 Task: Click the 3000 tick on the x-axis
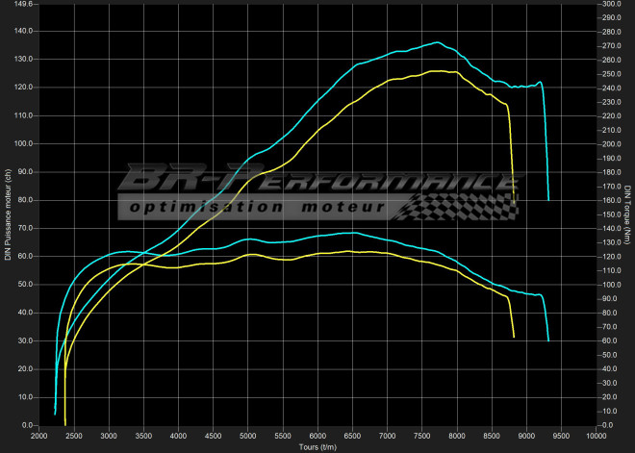[109, 435]
